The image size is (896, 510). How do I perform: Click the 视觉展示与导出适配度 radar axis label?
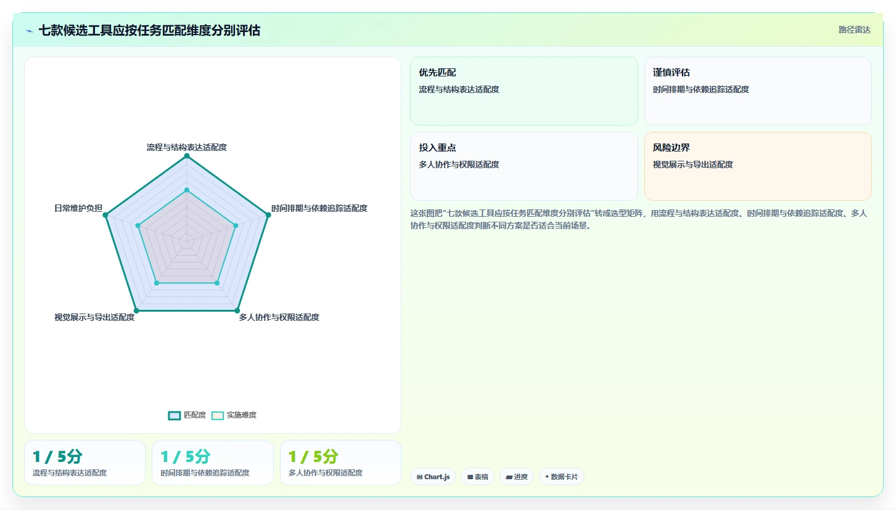94,317
